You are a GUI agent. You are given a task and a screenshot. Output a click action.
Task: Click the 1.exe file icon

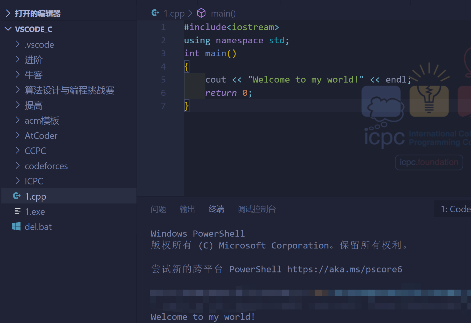pyautogui.click(x=17, y=211)
